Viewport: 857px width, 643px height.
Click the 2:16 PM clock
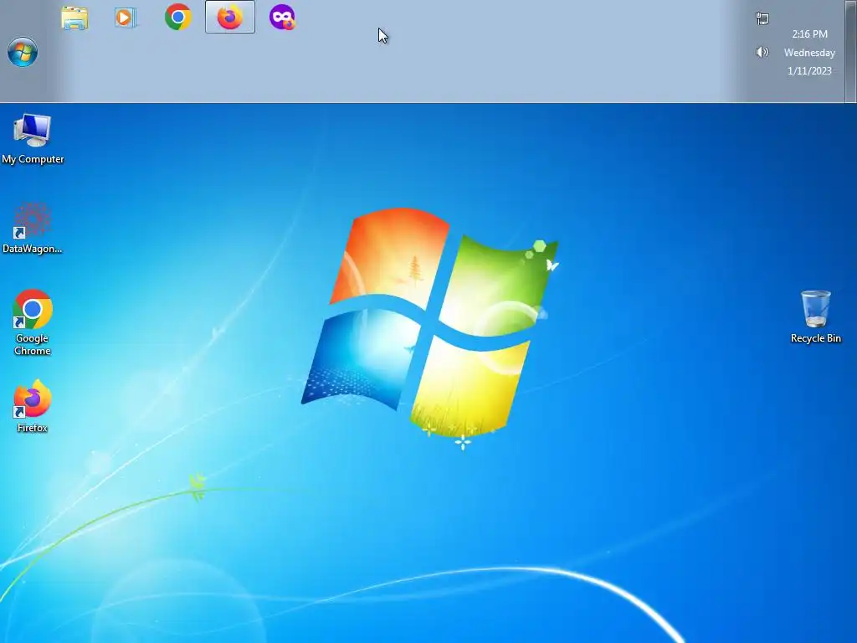point(809,33)
